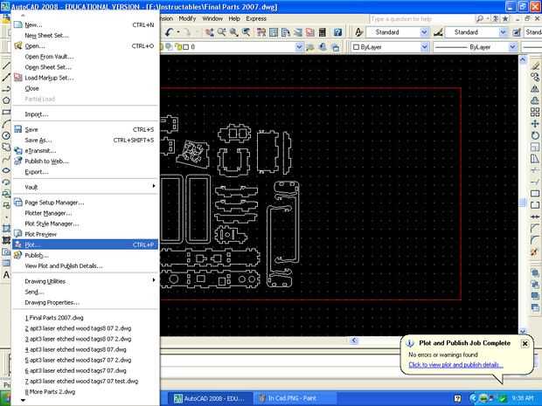The width and height of the screenshot is (542, 406).
Task: Click the Layer Previous icon
Action: [x=323, y=46]
